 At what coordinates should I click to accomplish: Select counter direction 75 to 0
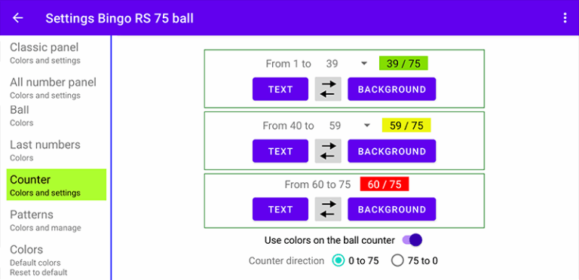[397, 261]
